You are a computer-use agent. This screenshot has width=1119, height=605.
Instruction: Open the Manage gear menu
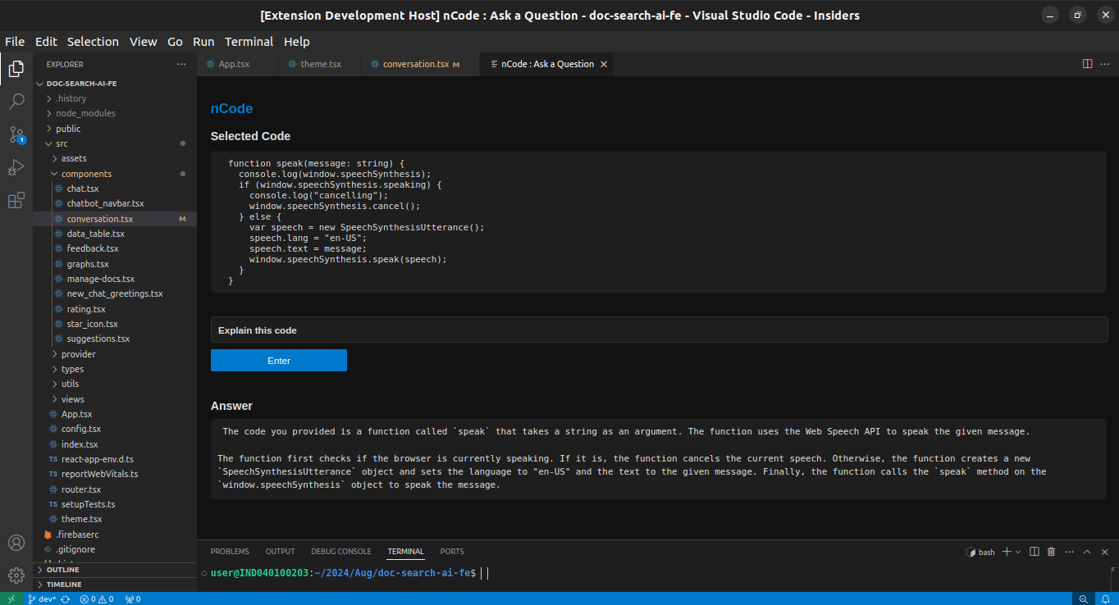pos(16,575)
